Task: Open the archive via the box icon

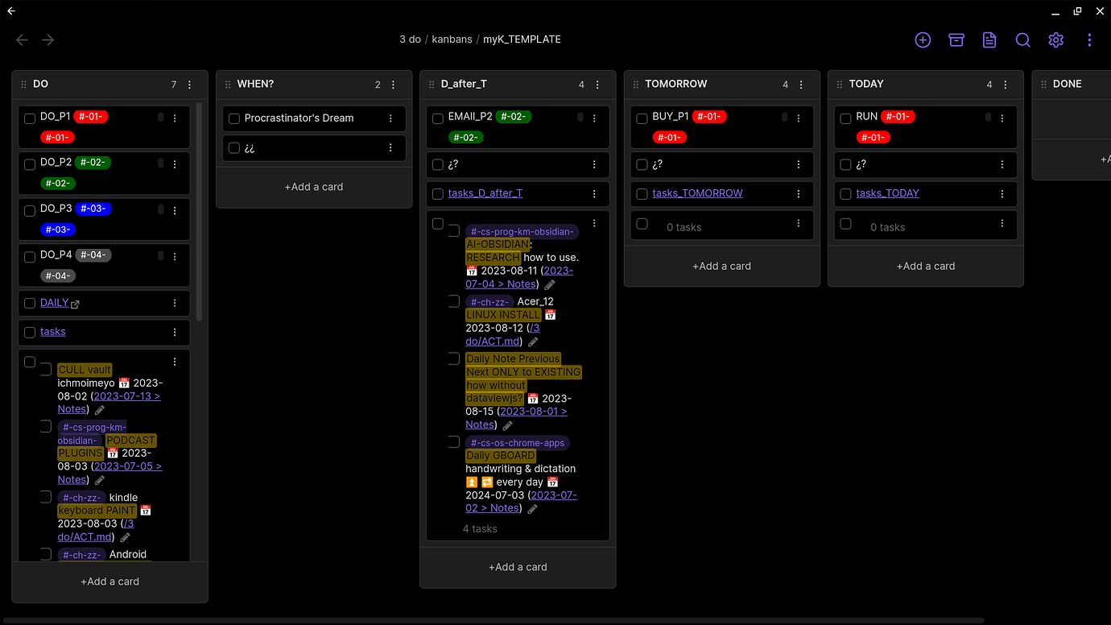Action: point(956,39)
